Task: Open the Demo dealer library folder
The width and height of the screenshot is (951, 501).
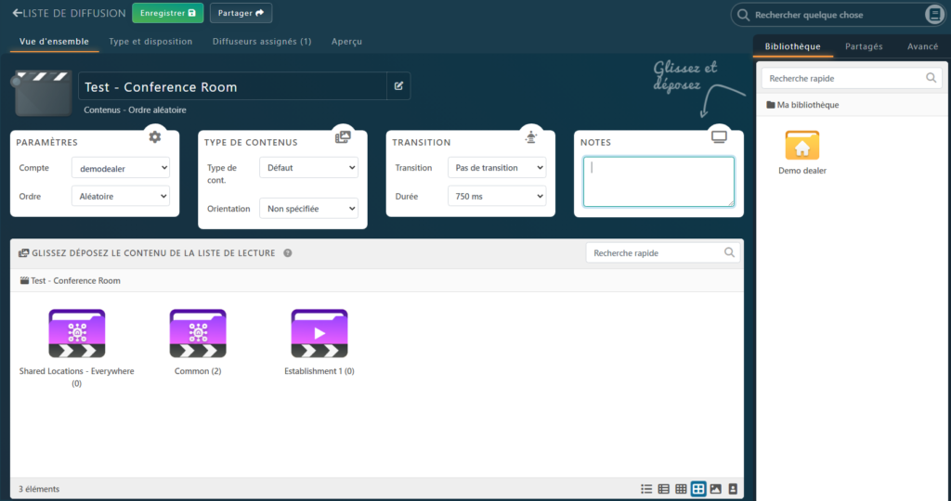Action: [802, 147]
